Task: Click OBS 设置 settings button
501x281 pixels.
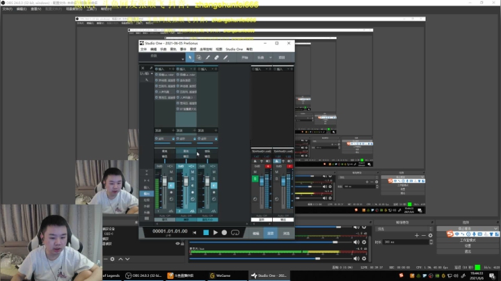Action: (468, 246)
